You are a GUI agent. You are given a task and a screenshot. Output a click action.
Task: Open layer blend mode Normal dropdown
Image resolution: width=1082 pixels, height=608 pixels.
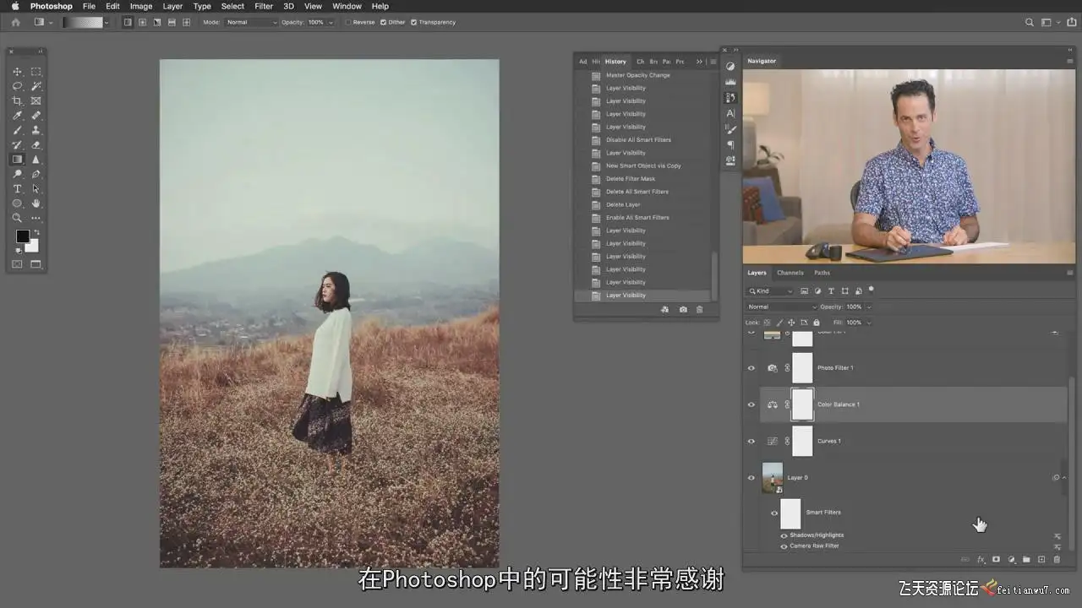click(x=782, y=307)
